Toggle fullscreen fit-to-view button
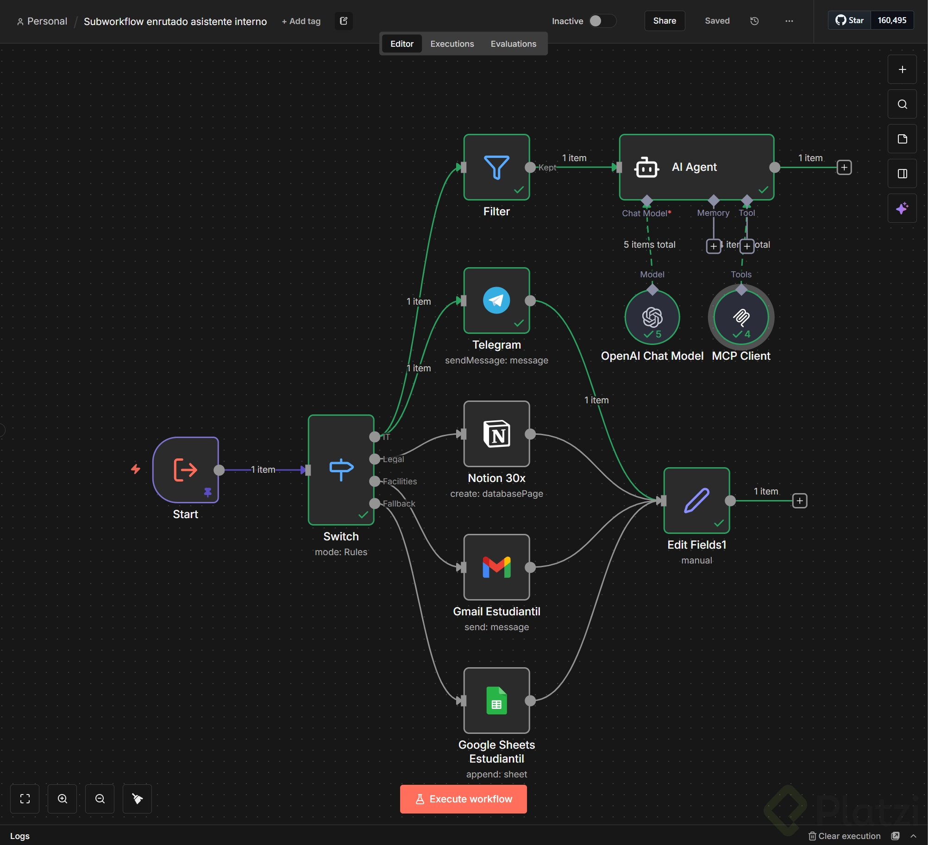 click(25, 799)
